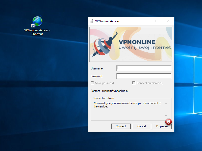The image size is (202, 151).
Task: Click the connection status scroll-up arrow
Action: point(166,104)
